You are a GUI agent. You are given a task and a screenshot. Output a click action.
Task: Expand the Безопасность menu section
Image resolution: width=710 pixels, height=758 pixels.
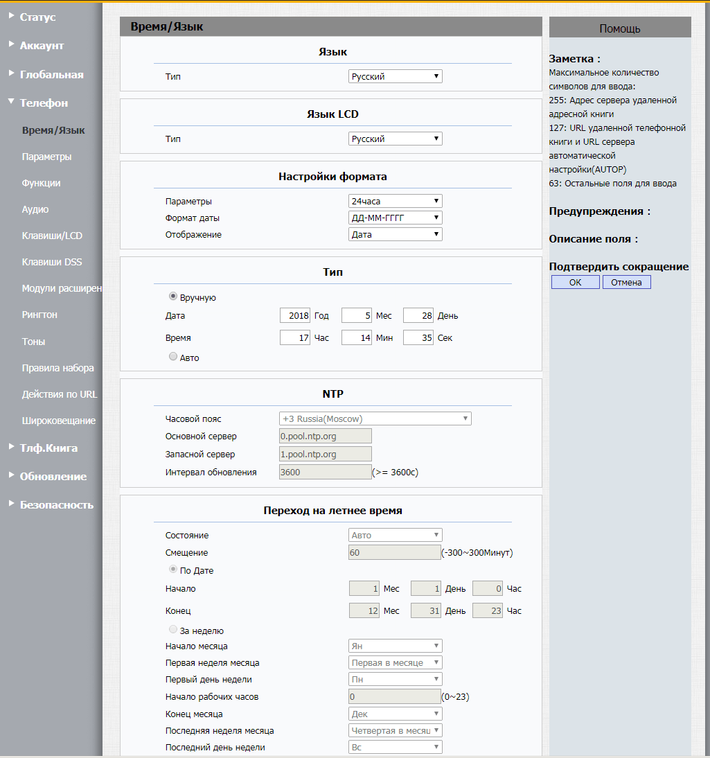pos(57,504)
